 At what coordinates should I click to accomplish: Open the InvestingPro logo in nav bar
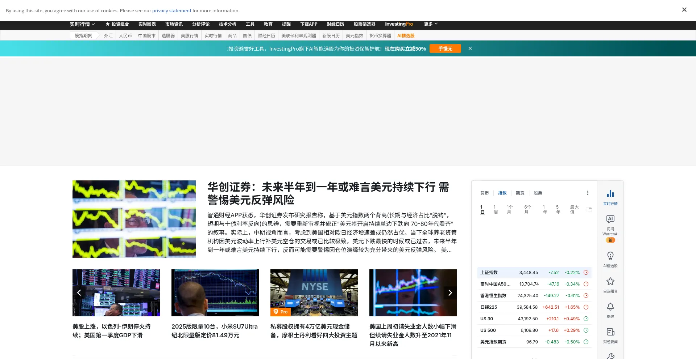(399, 24)
